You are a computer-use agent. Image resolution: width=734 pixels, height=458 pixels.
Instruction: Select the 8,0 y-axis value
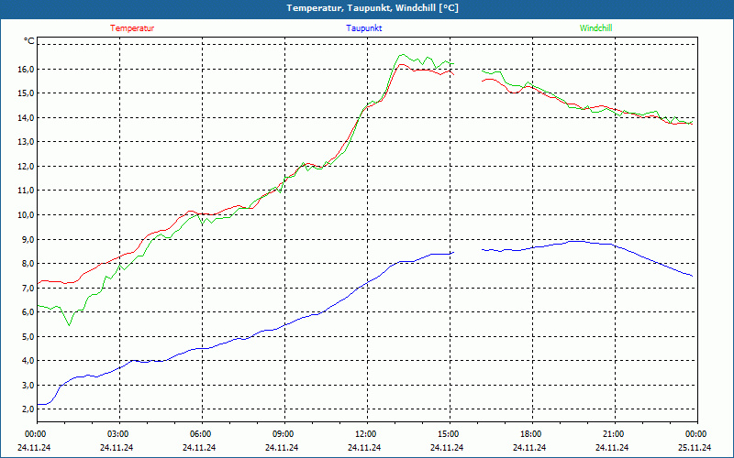point(28,264)
